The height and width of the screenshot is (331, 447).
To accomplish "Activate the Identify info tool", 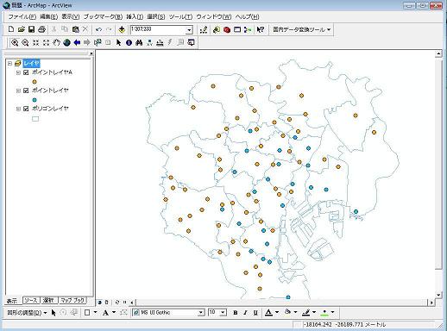I will 129,42.
